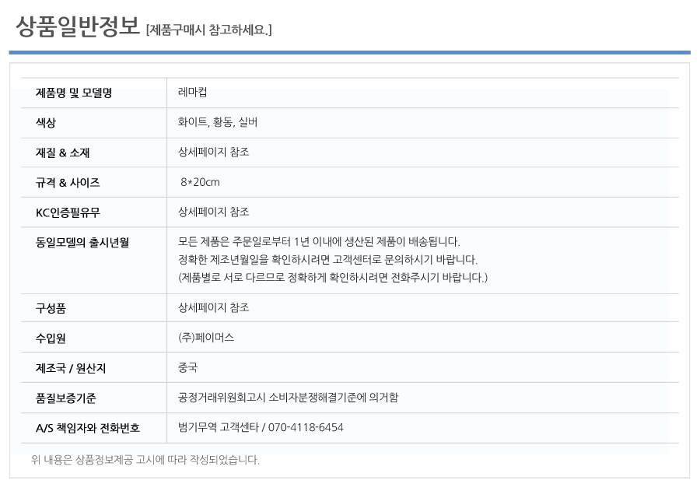Select the 중국 origin value
This screenshot has height=491, width=700.
(x=187, y=367)
